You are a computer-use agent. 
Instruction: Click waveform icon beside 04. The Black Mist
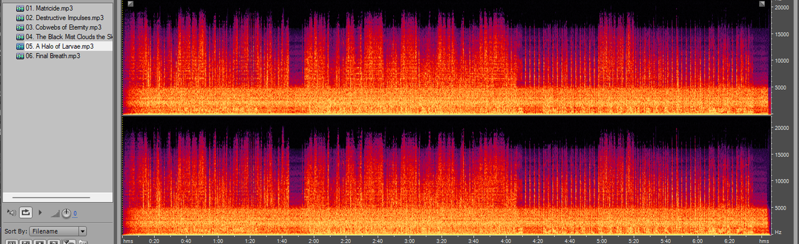pyautogui.click(x=20, y=37)
